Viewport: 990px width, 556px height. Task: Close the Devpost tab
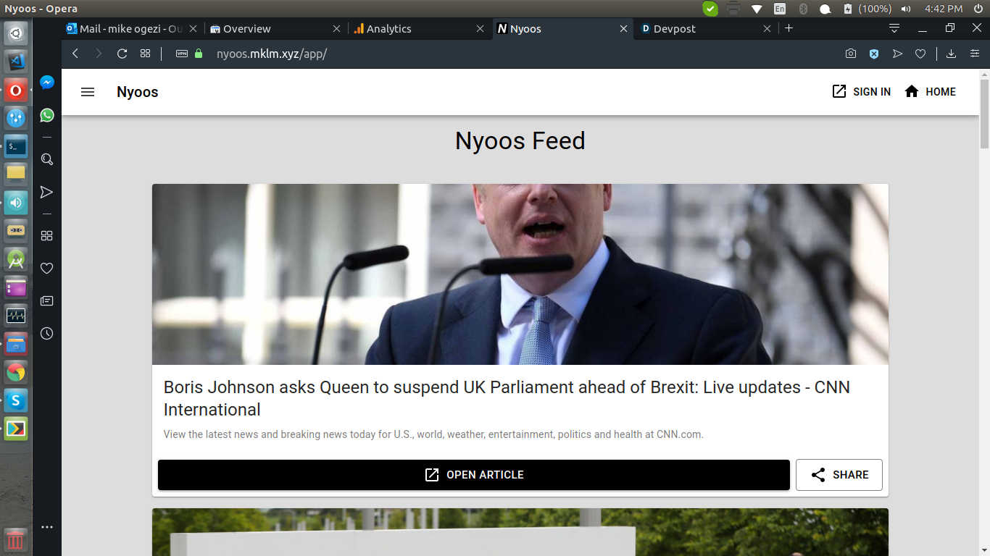pyautogui.click(x=768, y=29)
